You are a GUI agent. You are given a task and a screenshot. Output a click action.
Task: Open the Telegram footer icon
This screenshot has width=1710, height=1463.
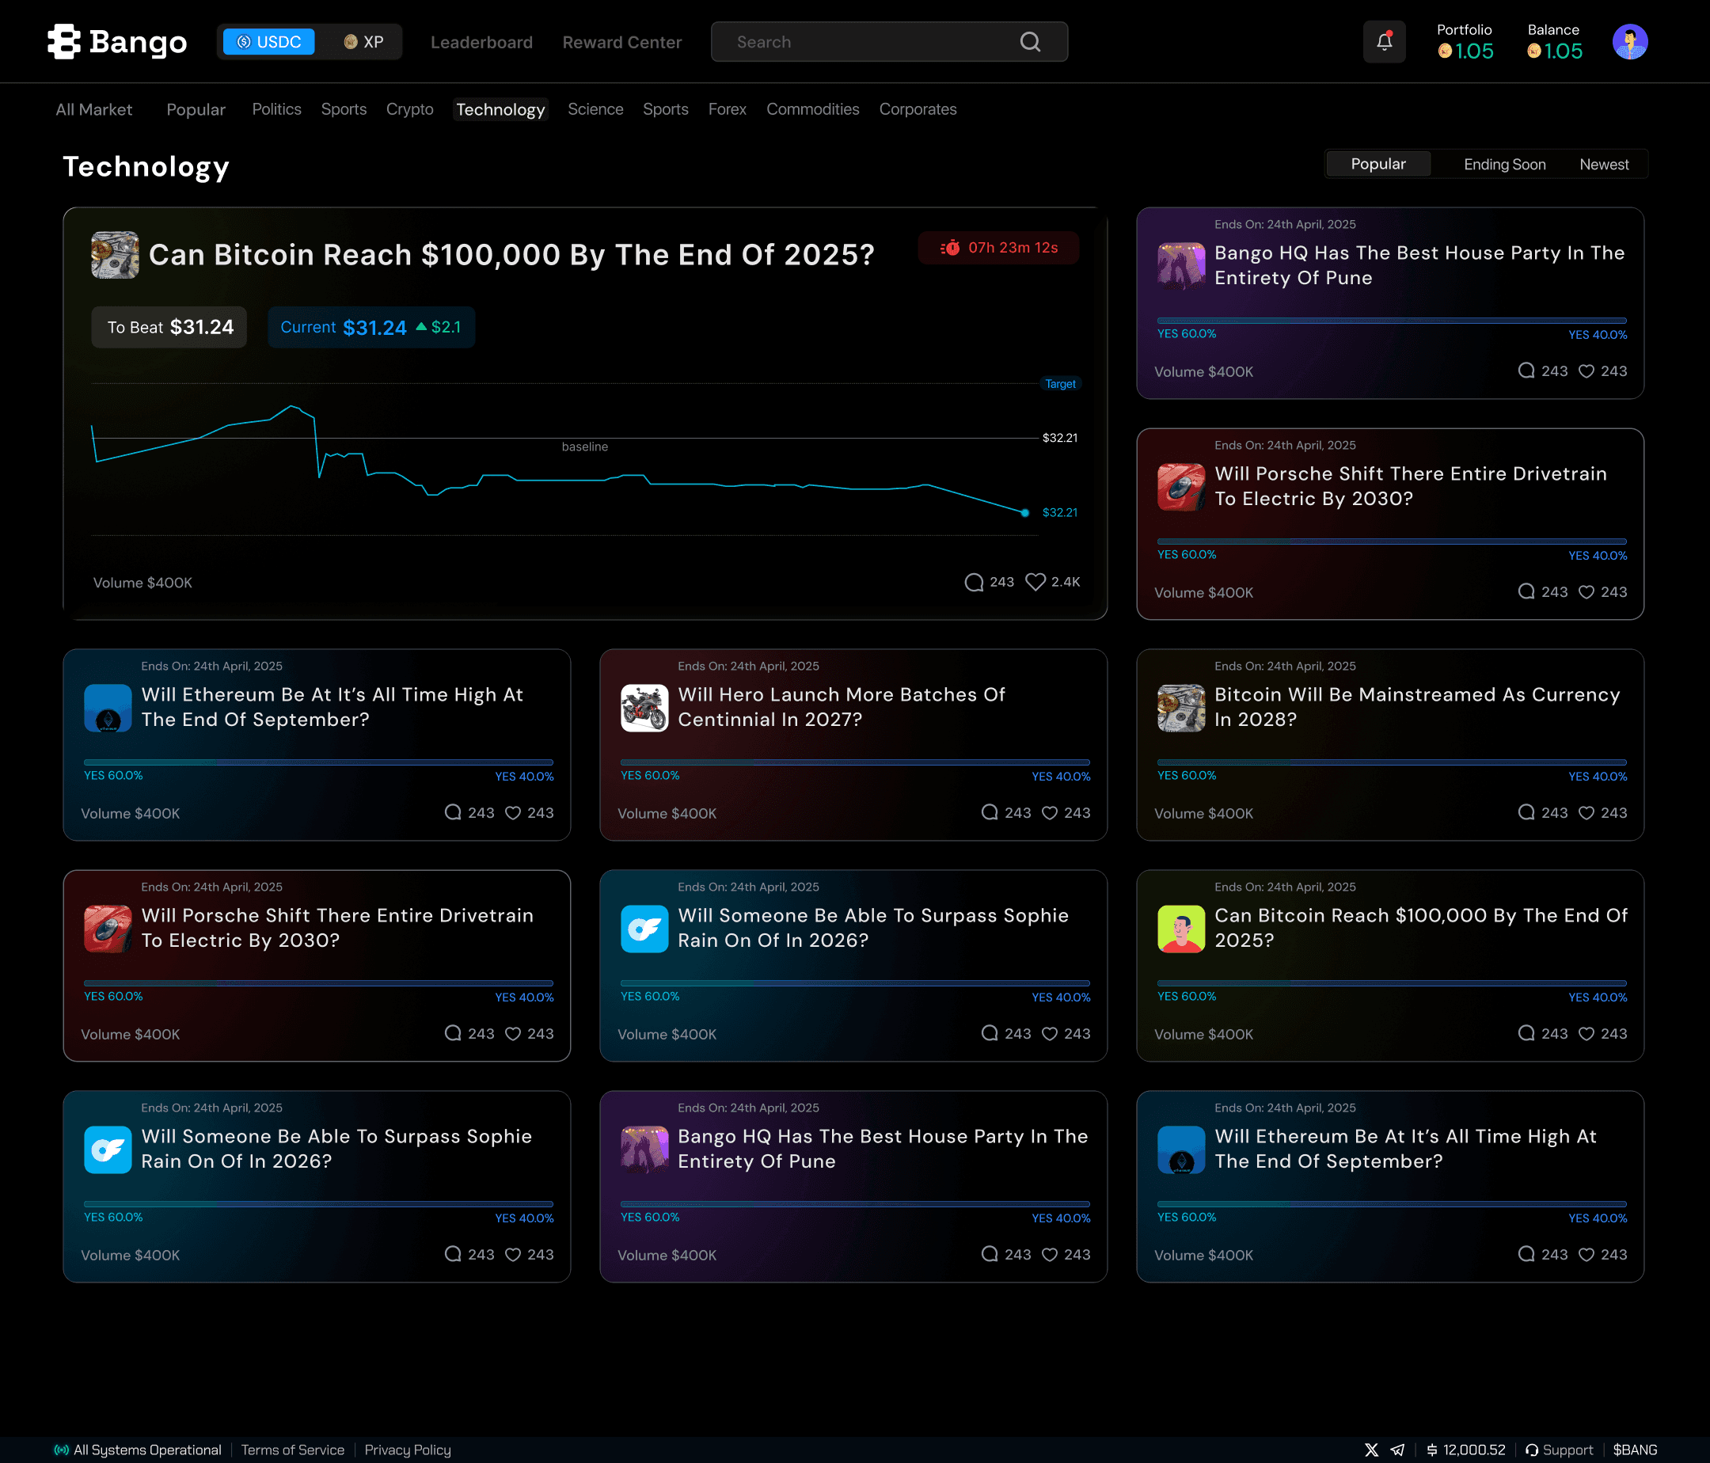pos(1397,1450)
